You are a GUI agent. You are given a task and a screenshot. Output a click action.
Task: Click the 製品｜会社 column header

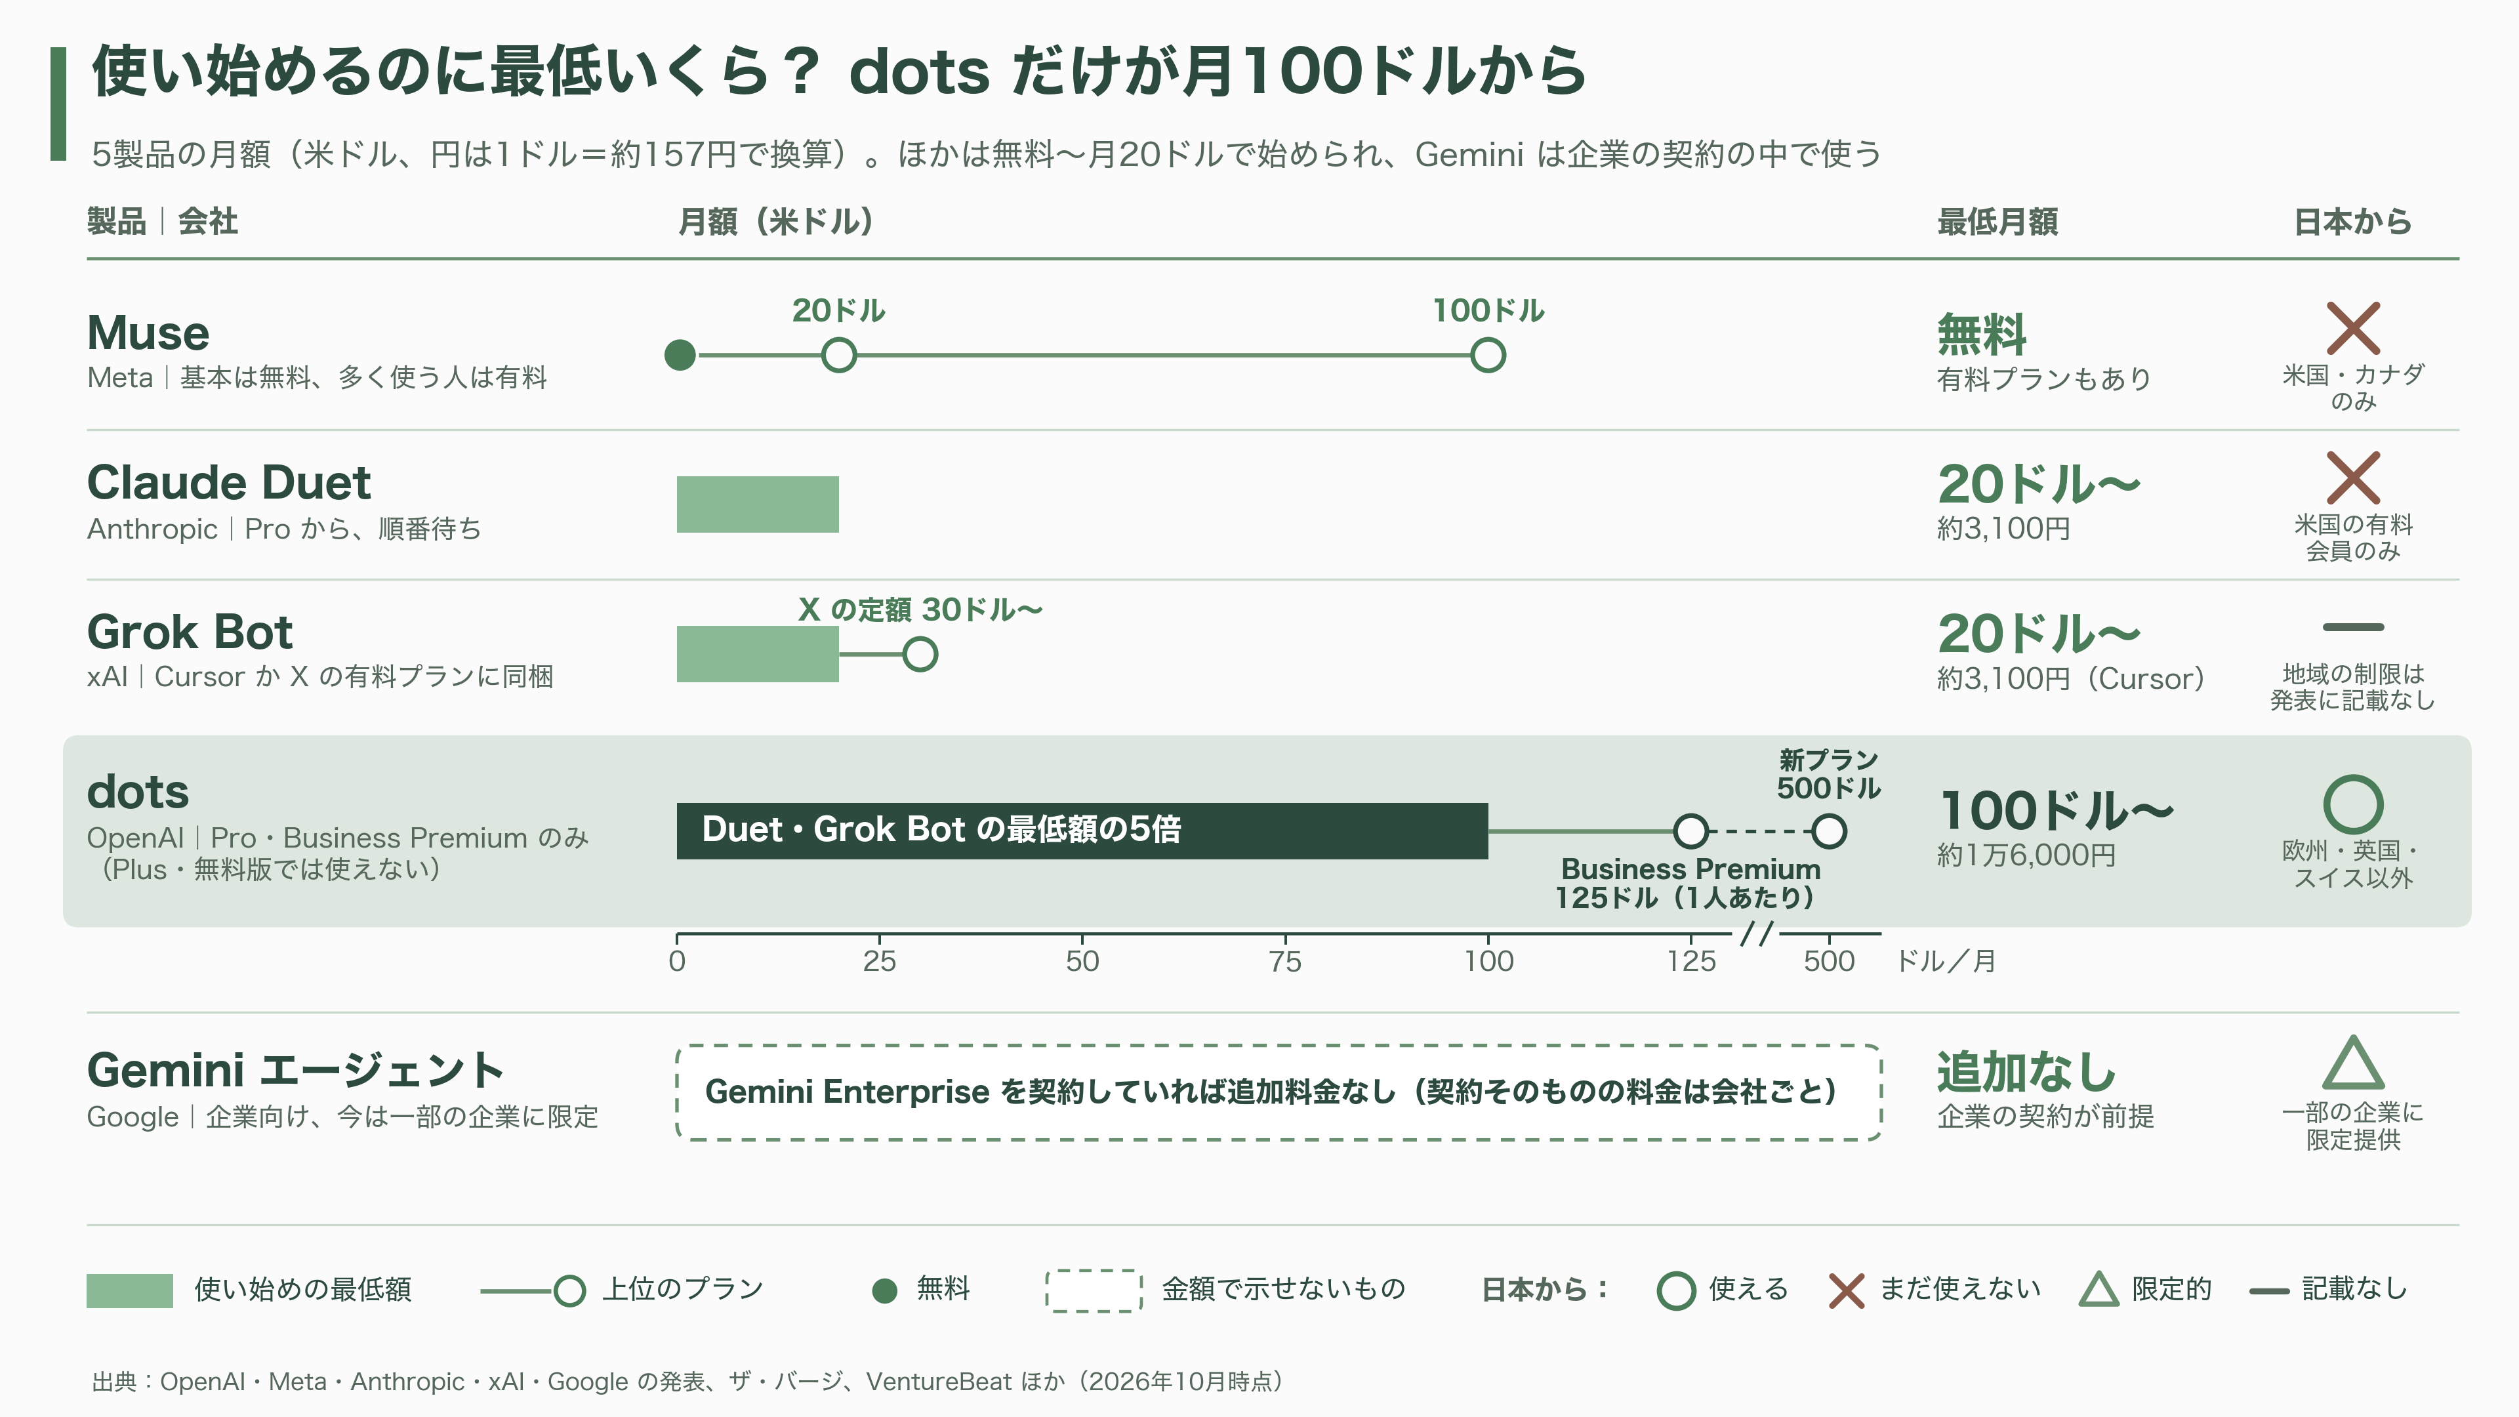point(162,221)
